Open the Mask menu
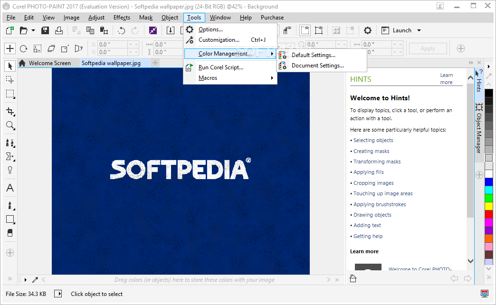This screenshot has width=496, height=305. point(146,18)
